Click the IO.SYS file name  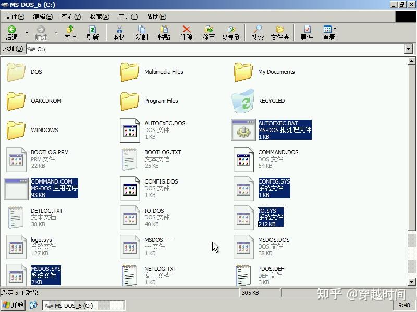pyautogui.click(x=267, y=211)
